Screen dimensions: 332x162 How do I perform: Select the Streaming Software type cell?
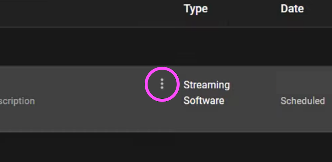(207, 93)
